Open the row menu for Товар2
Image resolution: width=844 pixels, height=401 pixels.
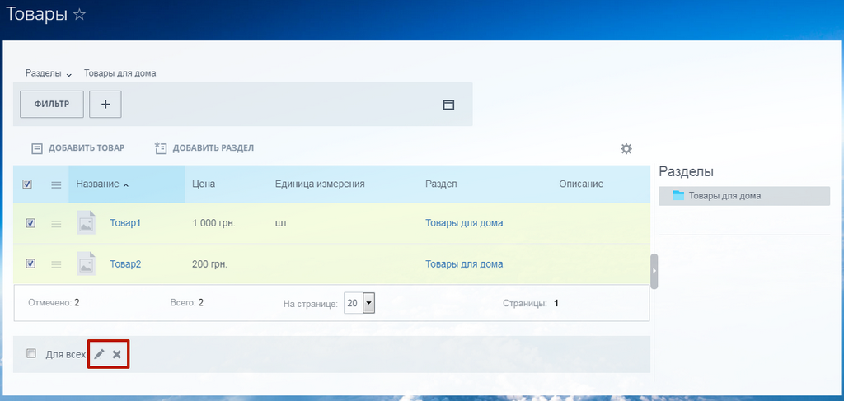[x=56, y=264]
